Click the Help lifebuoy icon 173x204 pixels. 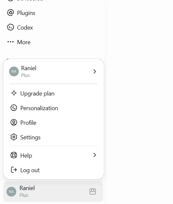(14, 155)
